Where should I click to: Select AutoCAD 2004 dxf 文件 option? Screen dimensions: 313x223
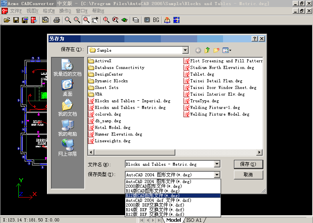tap(173, 200)
